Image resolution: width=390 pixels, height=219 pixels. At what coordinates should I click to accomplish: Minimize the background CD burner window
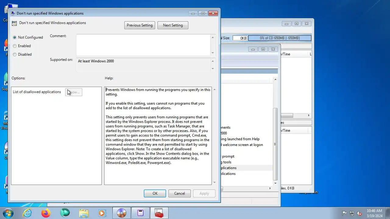[286, 24]
